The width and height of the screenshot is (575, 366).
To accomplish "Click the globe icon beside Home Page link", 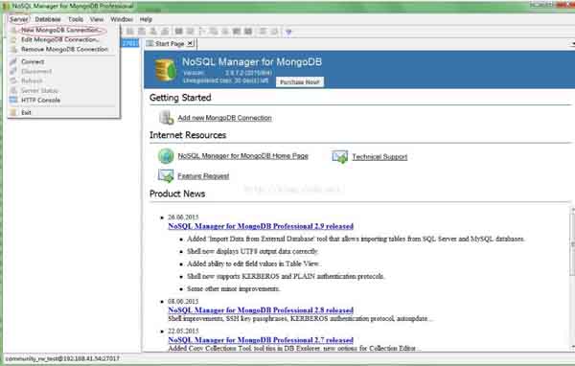I will click(x=166, y=156).
